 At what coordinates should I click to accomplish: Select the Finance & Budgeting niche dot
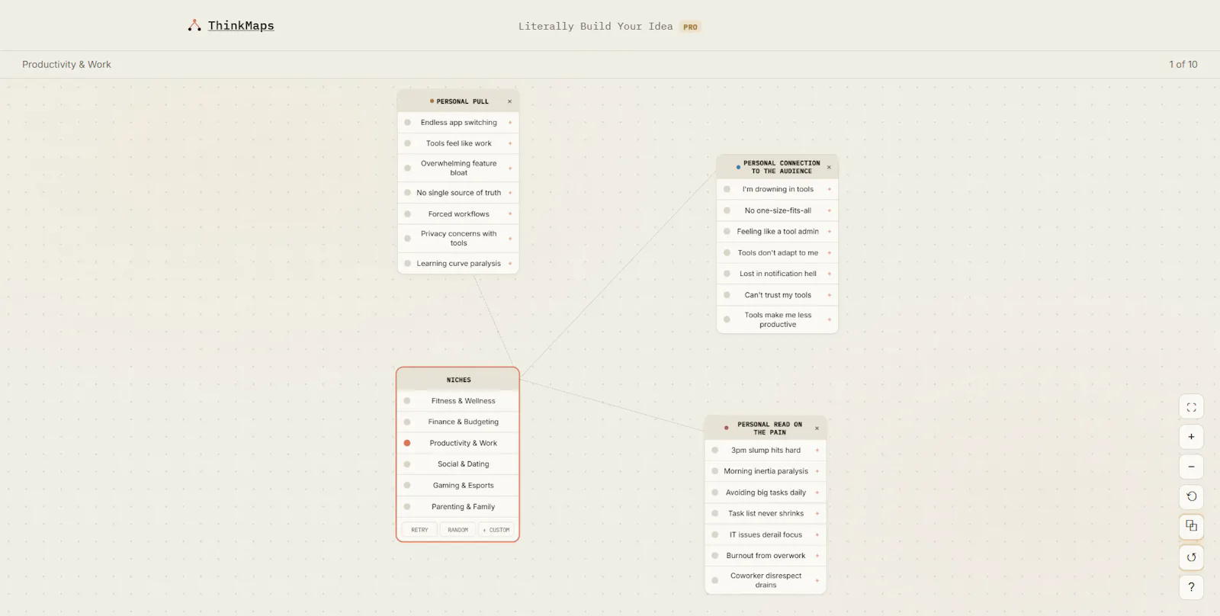(x=407, y=422)
